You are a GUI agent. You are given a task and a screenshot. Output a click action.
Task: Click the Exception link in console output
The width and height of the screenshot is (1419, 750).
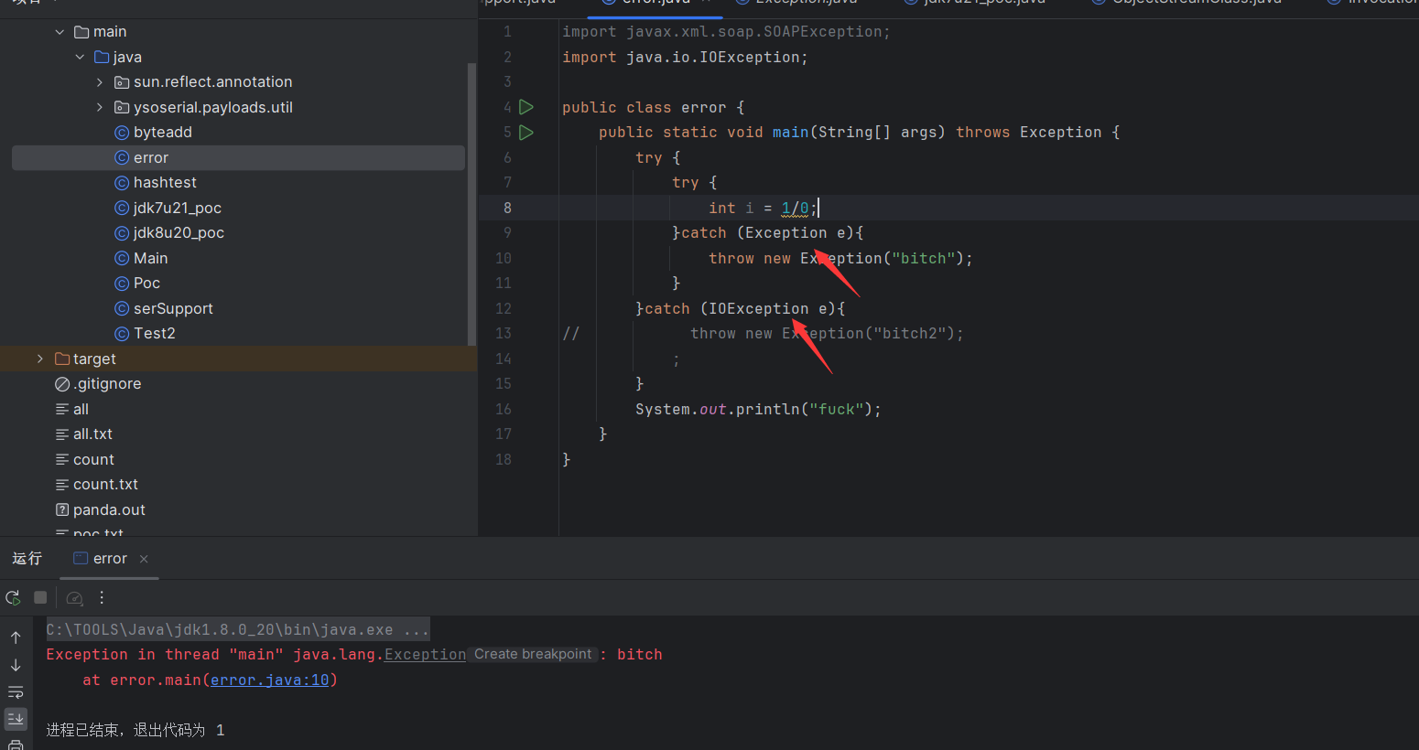click(x=425, y=655)
